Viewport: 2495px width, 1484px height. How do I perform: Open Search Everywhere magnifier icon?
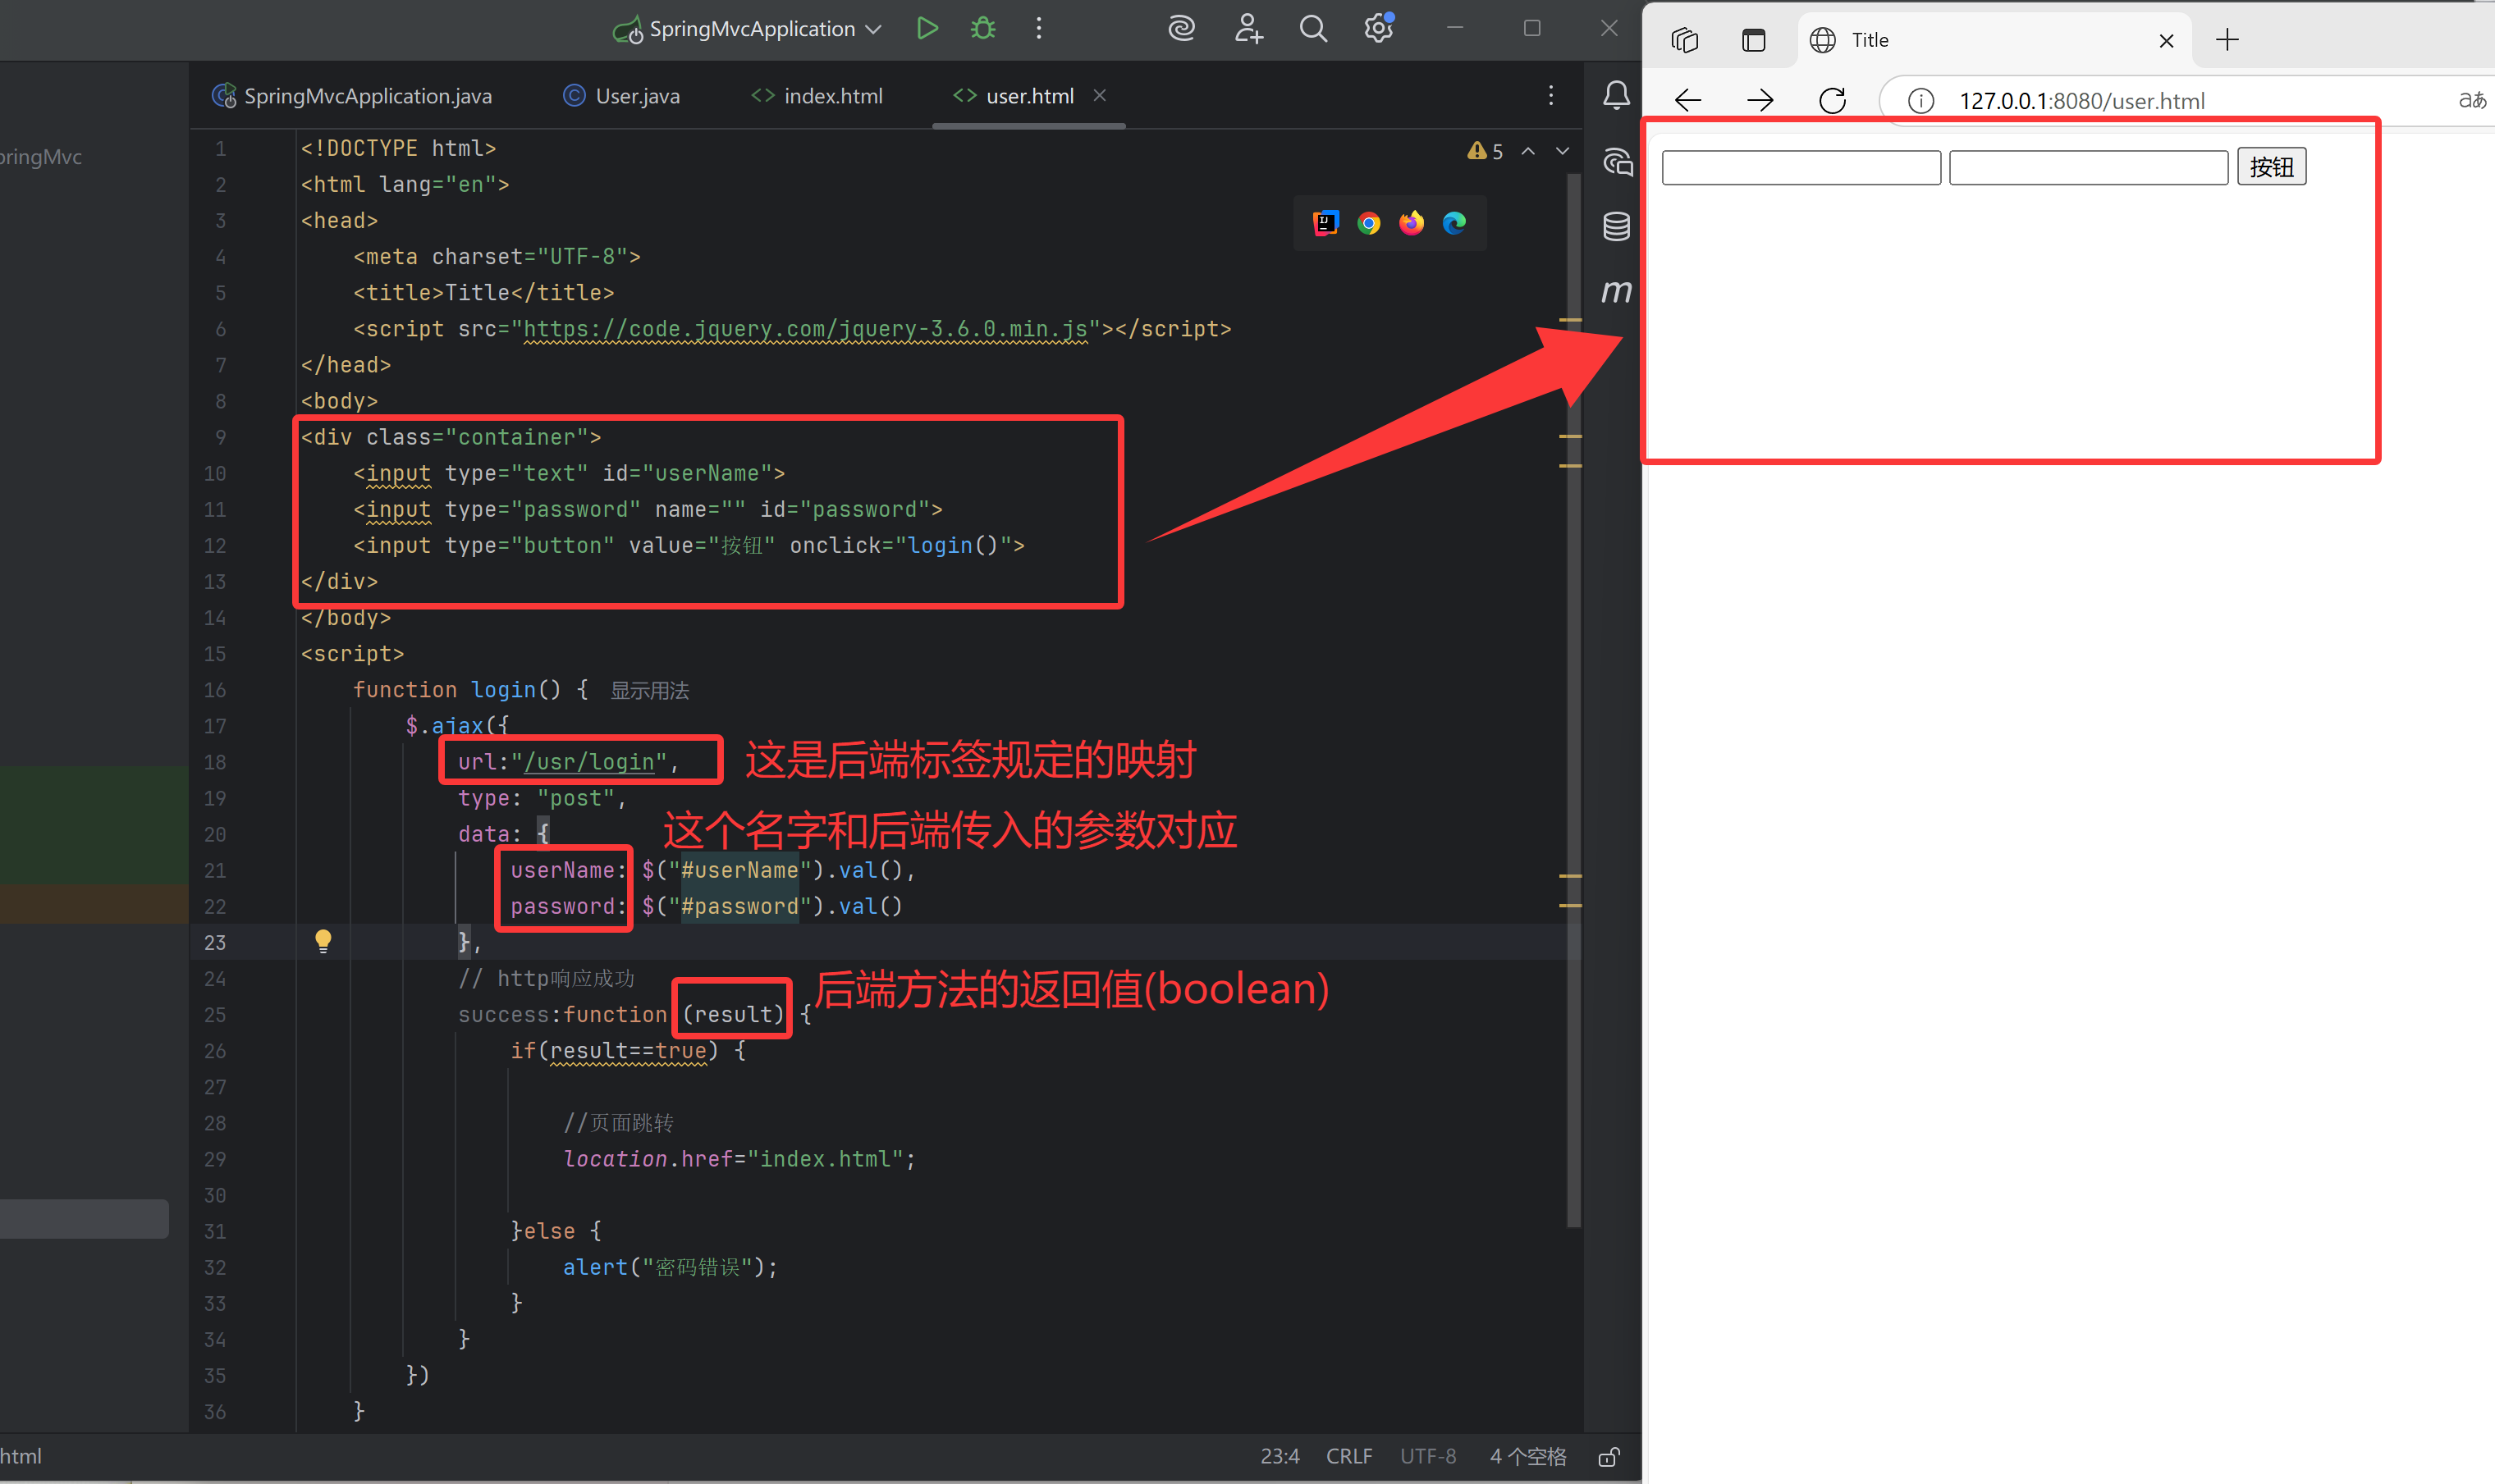click(1313, 28)
